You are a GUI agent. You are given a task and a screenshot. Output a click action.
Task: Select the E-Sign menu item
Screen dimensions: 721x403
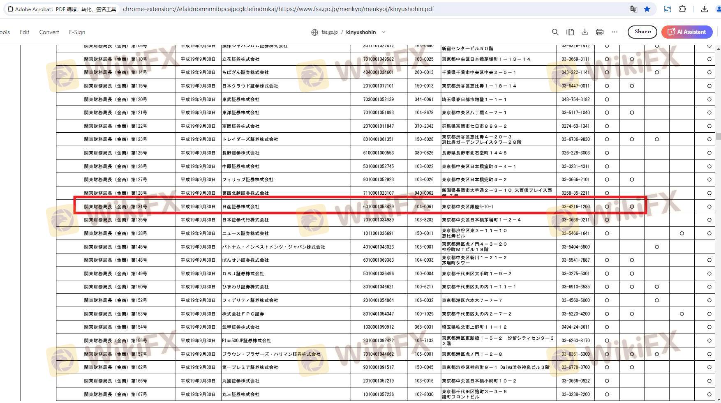77,32
